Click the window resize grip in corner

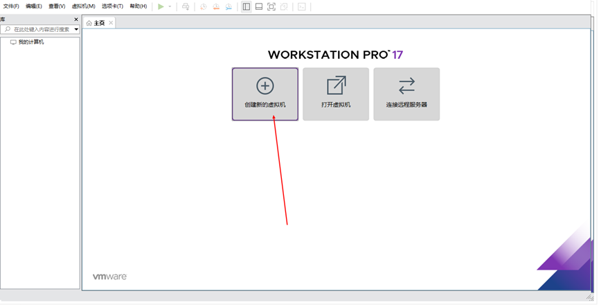coord(590,297)
